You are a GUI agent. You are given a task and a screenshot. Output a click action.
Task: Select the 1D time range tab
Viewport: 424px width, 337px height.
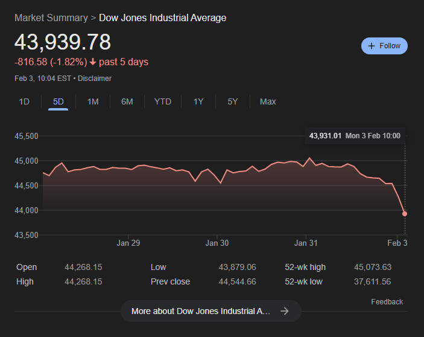coord(24,102)
